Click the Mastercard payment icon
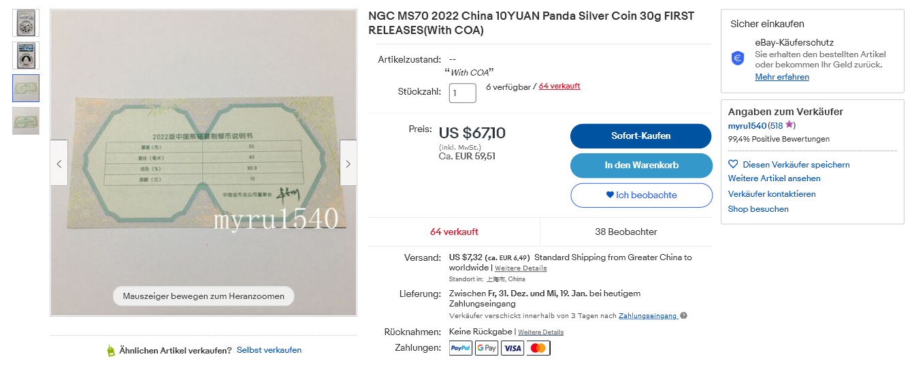 (538, 348)
